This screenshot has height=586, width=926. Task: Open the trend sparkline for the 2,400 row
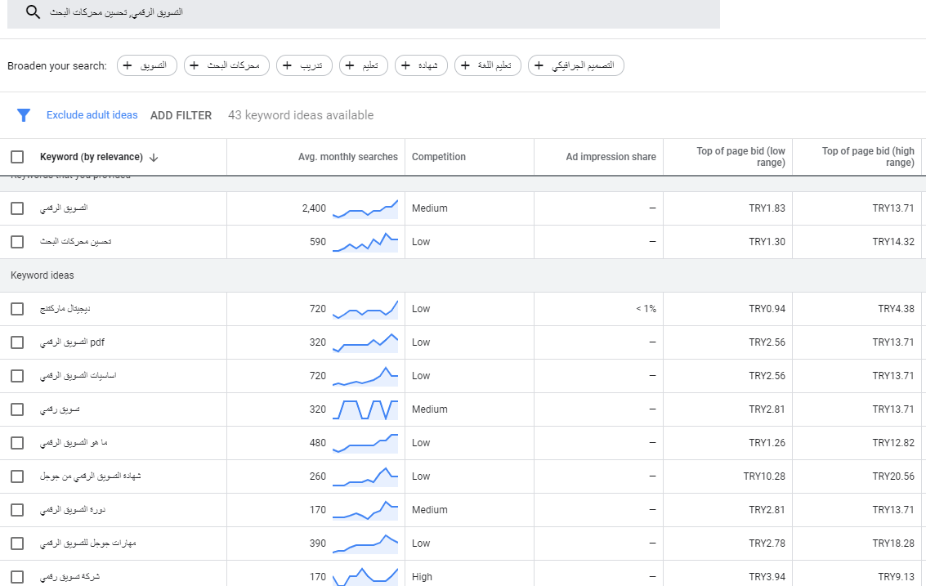coord(365,208)
